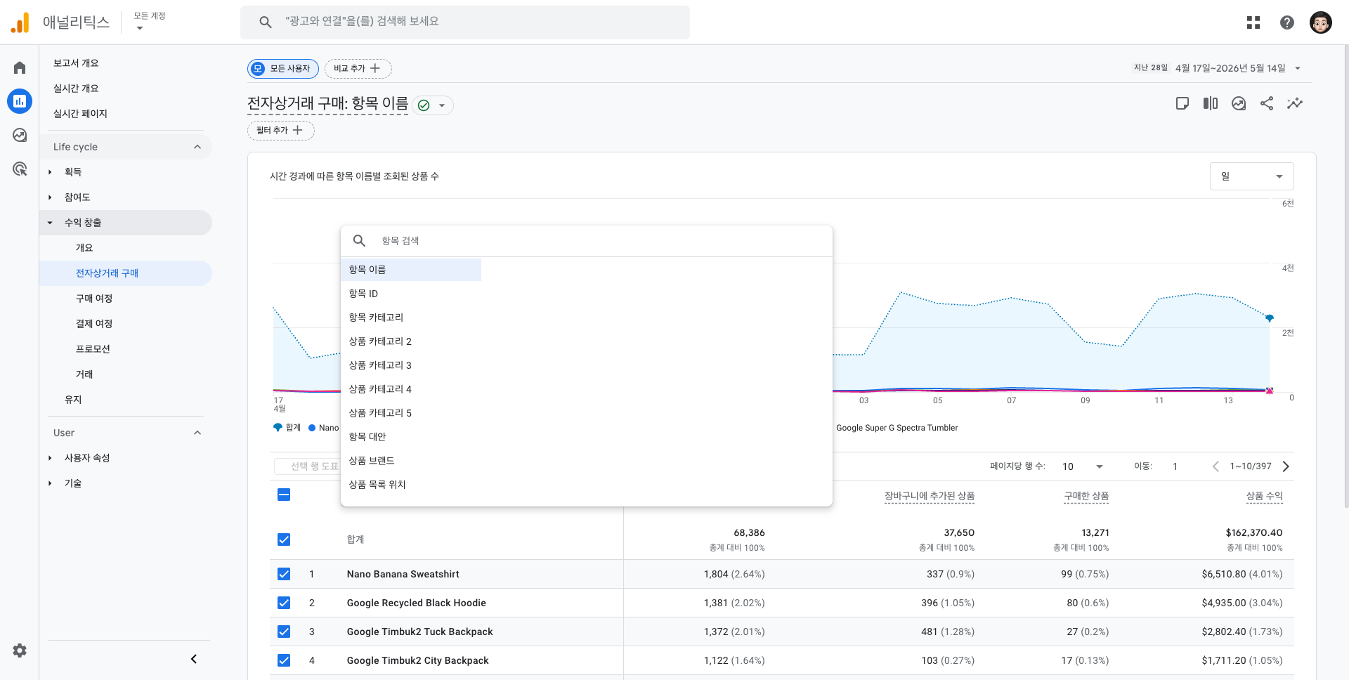The width and height of the screenshot is (1349, 680).
Task: Click the latest data point marker on chart
Action: point(1270,318)
